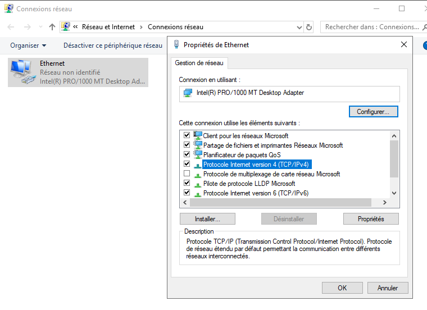
Task: Click the search magnifier icon
Action: (x=426, y=27)
